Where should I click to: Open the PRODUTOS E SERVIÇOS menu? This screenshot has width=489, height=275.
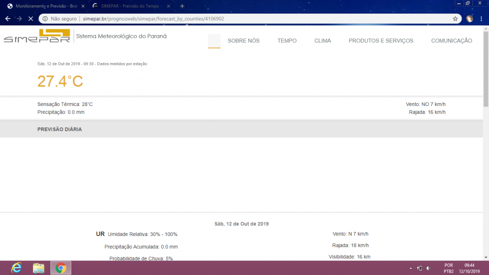[x=381, y=41]
